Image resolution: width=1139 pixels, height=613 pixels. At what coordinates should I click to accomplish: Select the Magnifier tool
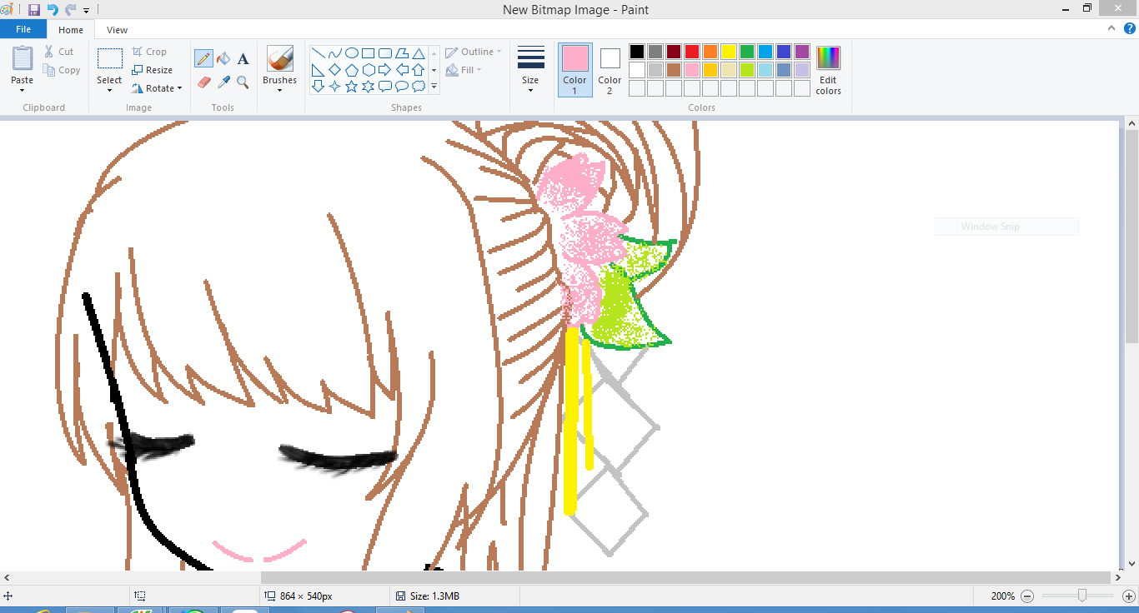243,82
